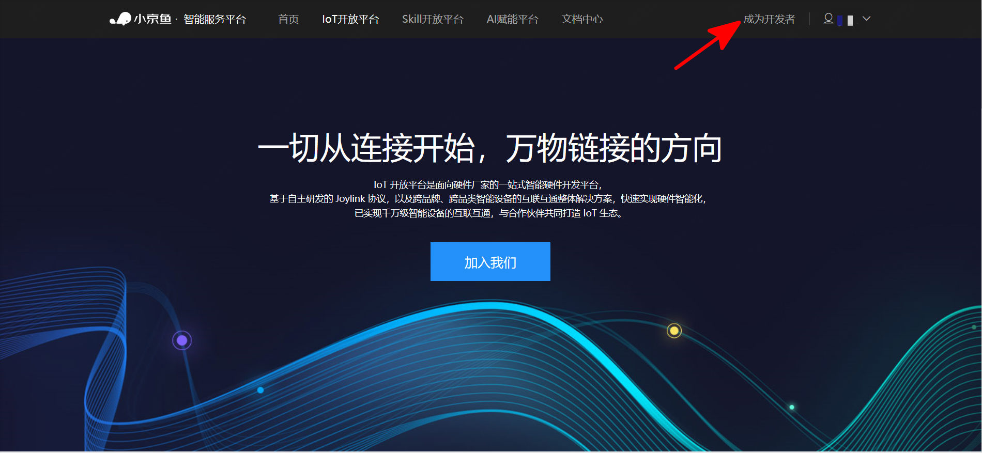
Task: Click the user avatar icon
Action: tap(828, 19)
